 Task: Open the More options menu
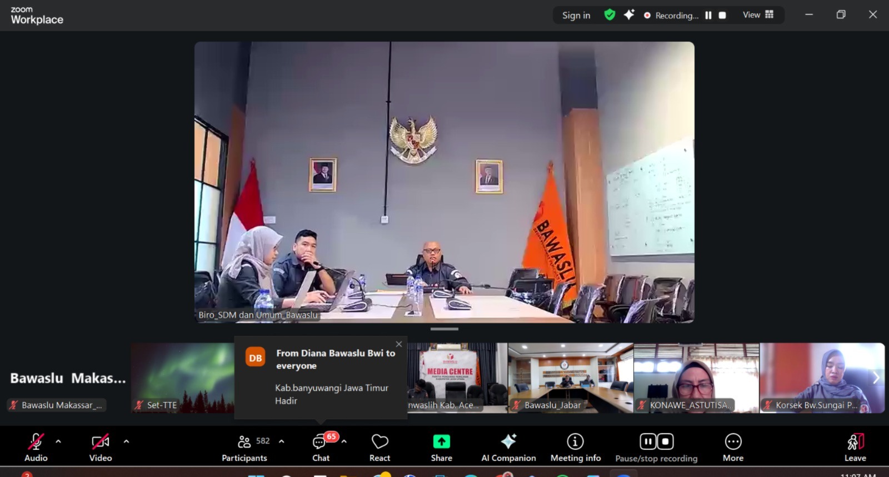pyautogui.click(x=733, y=448)
